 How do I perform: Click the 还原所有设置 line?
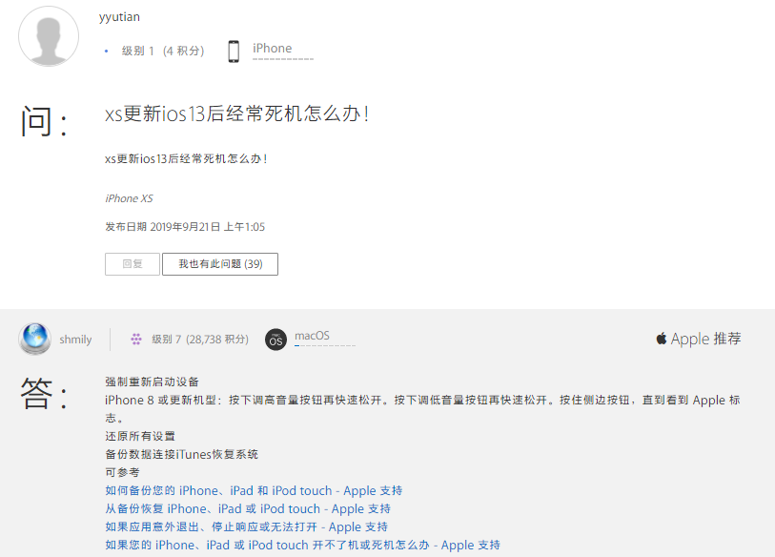click(x=140, y=436)
